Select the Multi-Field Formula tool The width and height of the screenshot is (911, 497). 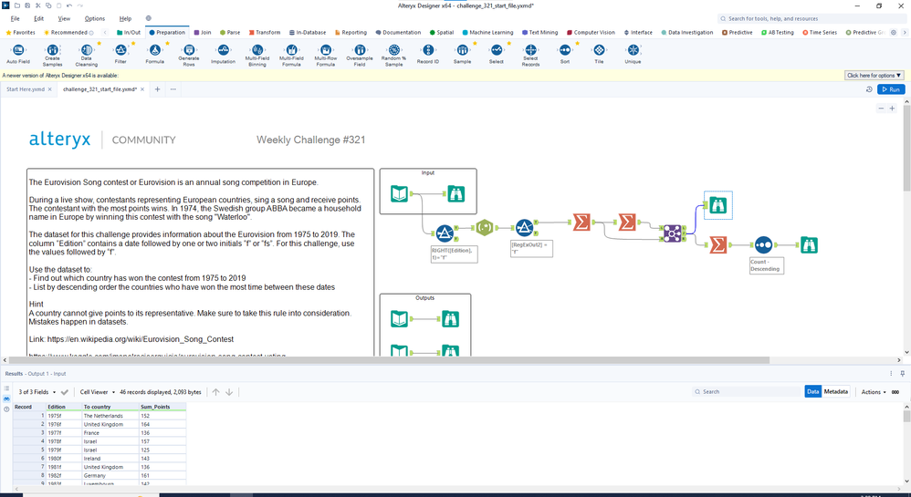click(x=292, y=55)
